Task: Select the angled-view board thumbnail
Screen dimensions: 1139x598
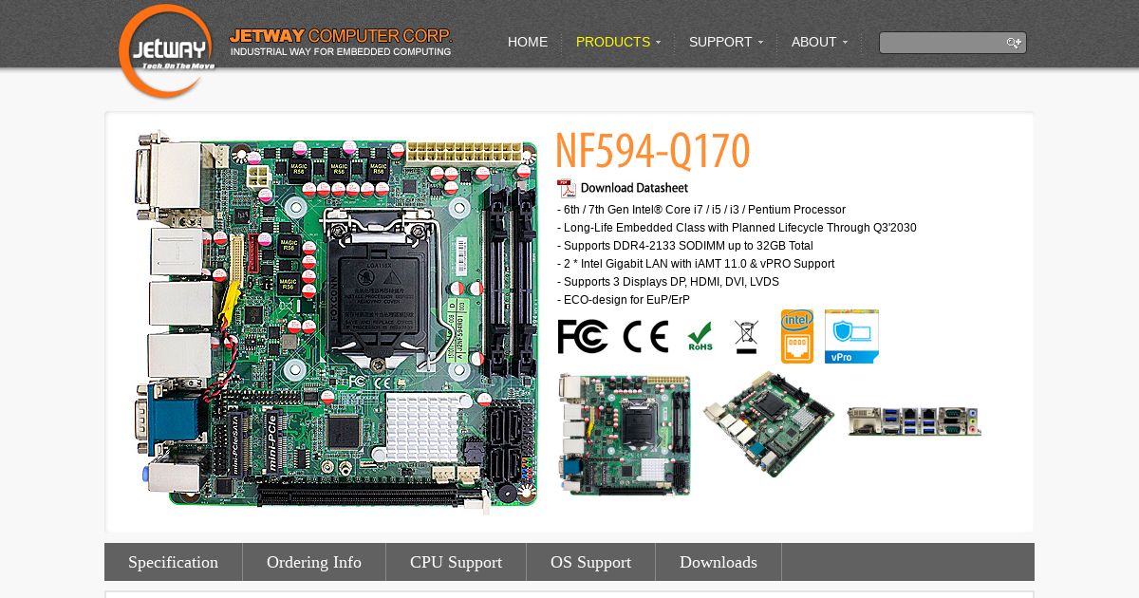Action: coord(769,422)
